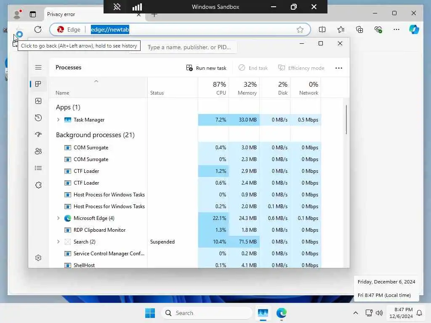
Task: Select ShellHost process row
Action: click(x=186, y=265)
